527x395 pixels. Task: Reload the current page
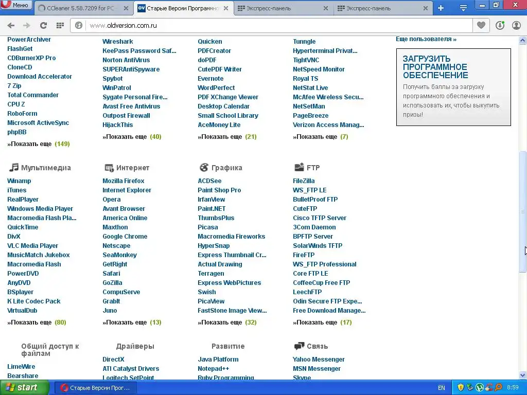pos(43,26)
